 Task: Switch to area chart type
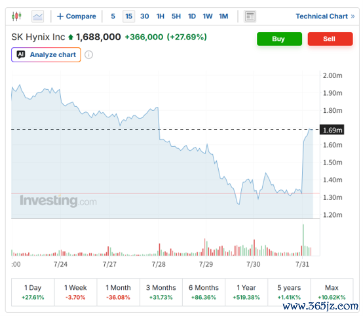tap(37, 16)
